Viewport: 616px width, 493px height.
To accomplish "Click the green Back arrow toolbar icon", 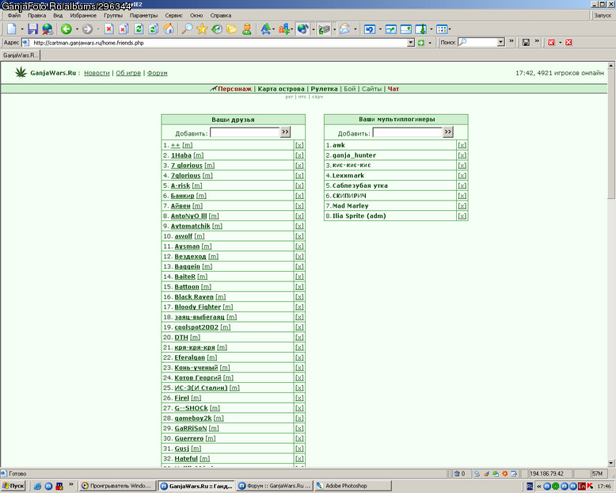I will (66, 29).
